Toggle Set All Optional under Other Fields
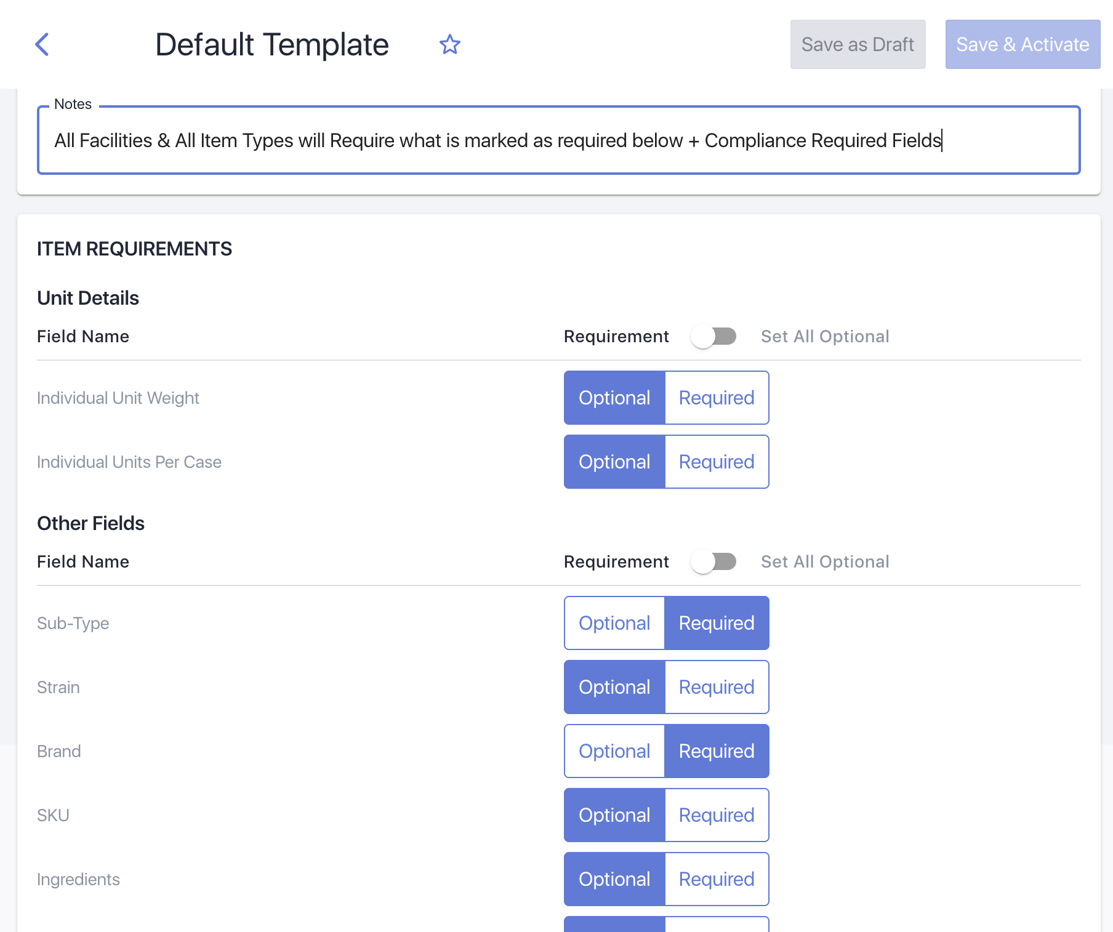This screenshot has width=1113, height=932. pyautogui.click(x=713, y=561)
